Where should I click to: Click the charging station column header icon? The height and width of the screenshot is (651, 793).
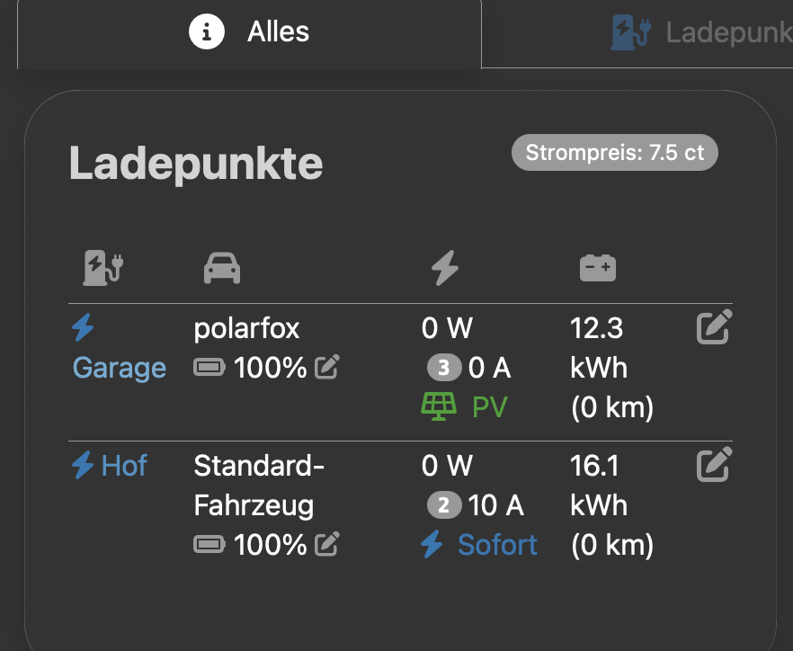coord(103,267)
